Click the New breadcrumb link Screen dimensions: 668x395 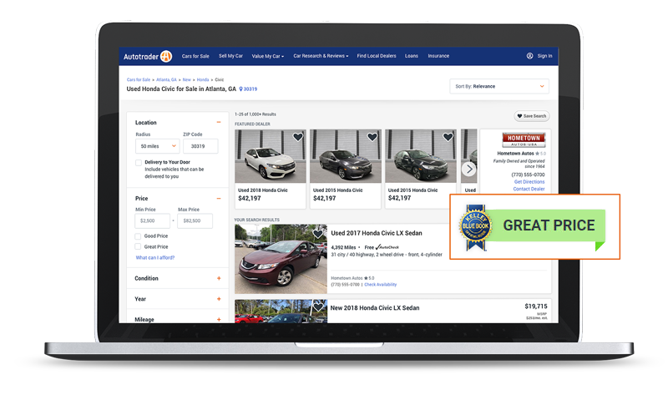[186, 79]
